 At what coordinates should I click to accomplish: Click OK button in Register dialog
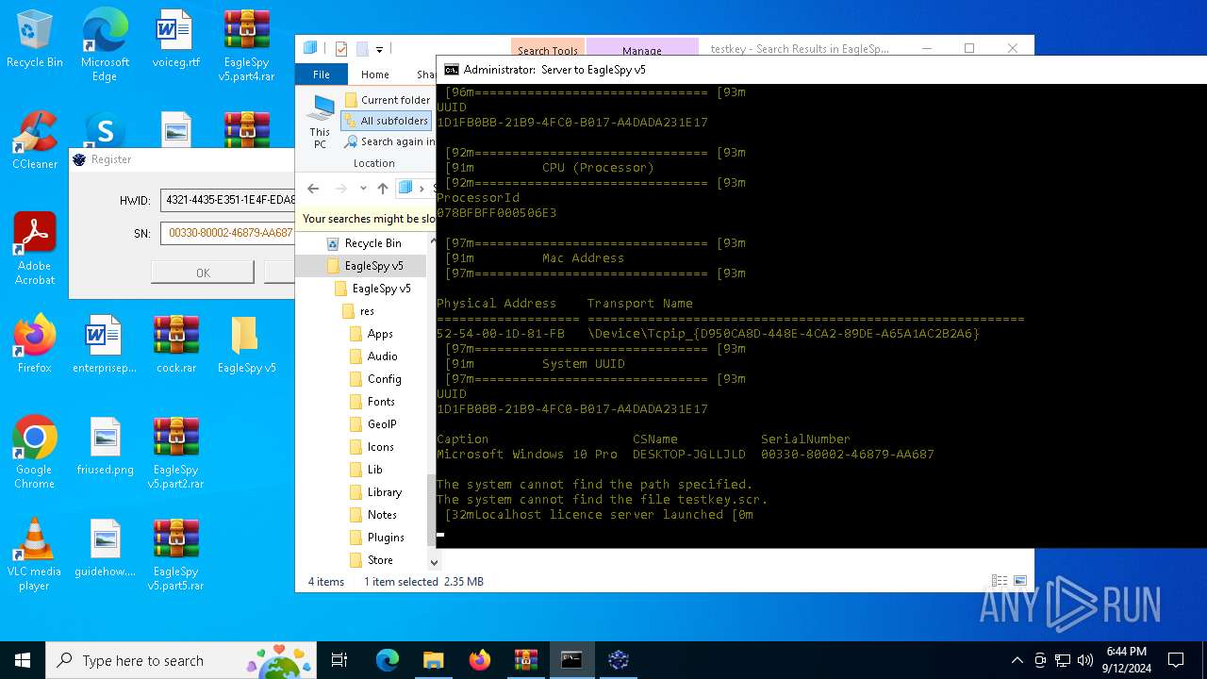(203, 273)
